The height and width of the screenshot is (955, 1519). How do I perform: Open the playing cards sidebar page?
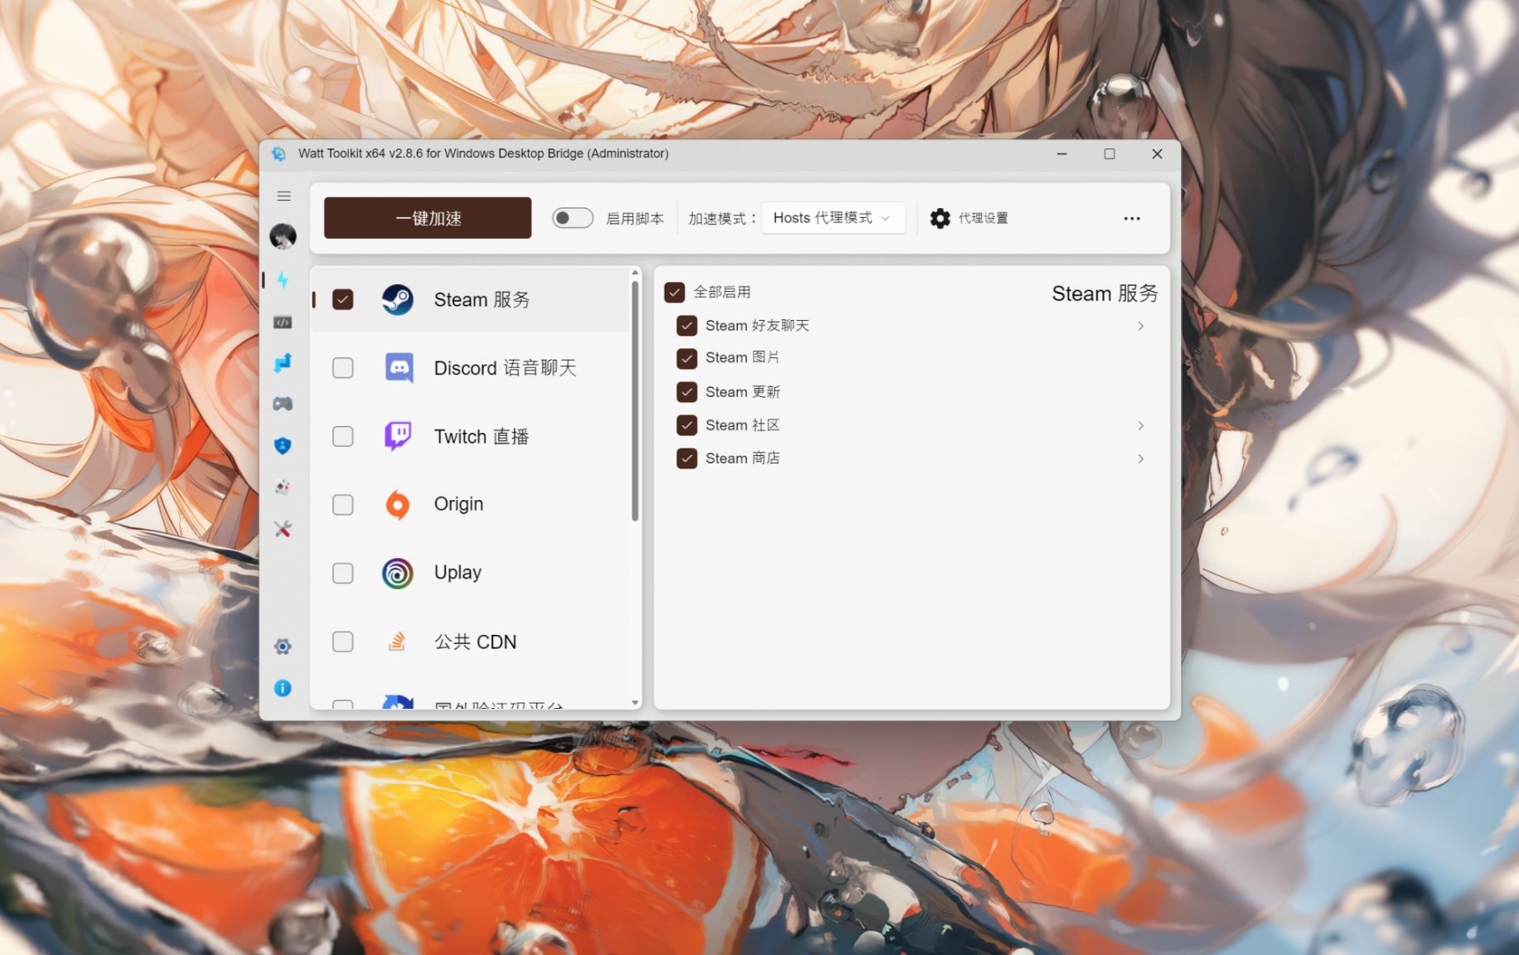283,487
